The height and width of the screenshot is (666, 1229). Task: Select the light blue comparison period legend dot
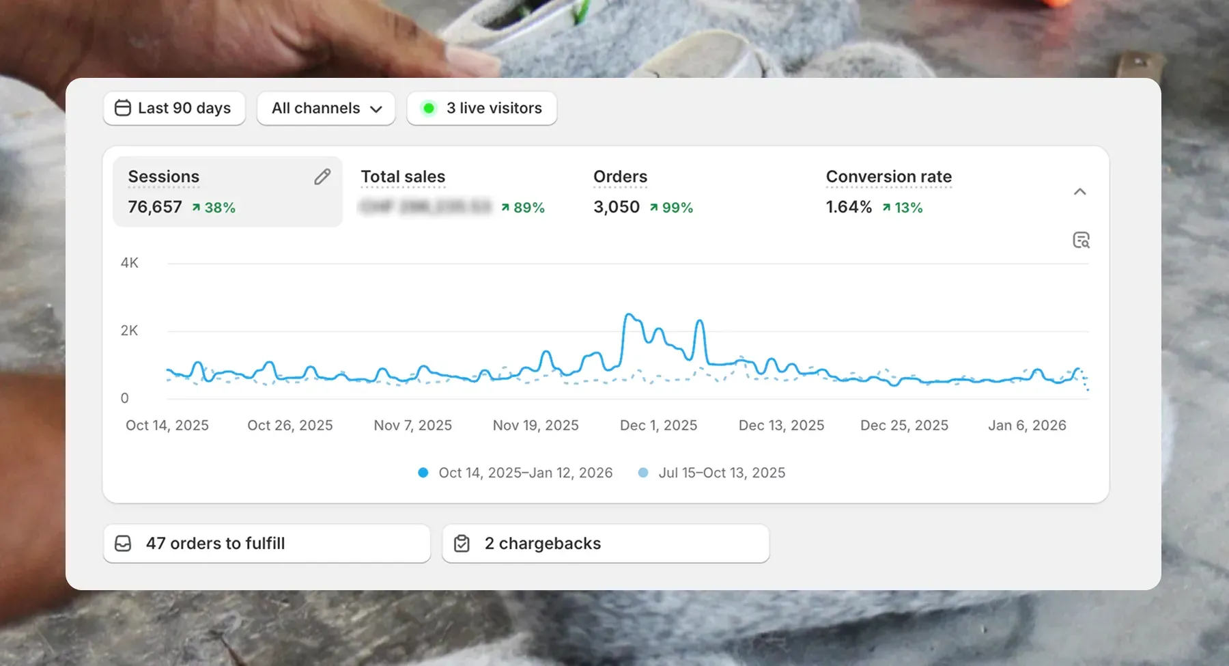click(x=643, y=472)
